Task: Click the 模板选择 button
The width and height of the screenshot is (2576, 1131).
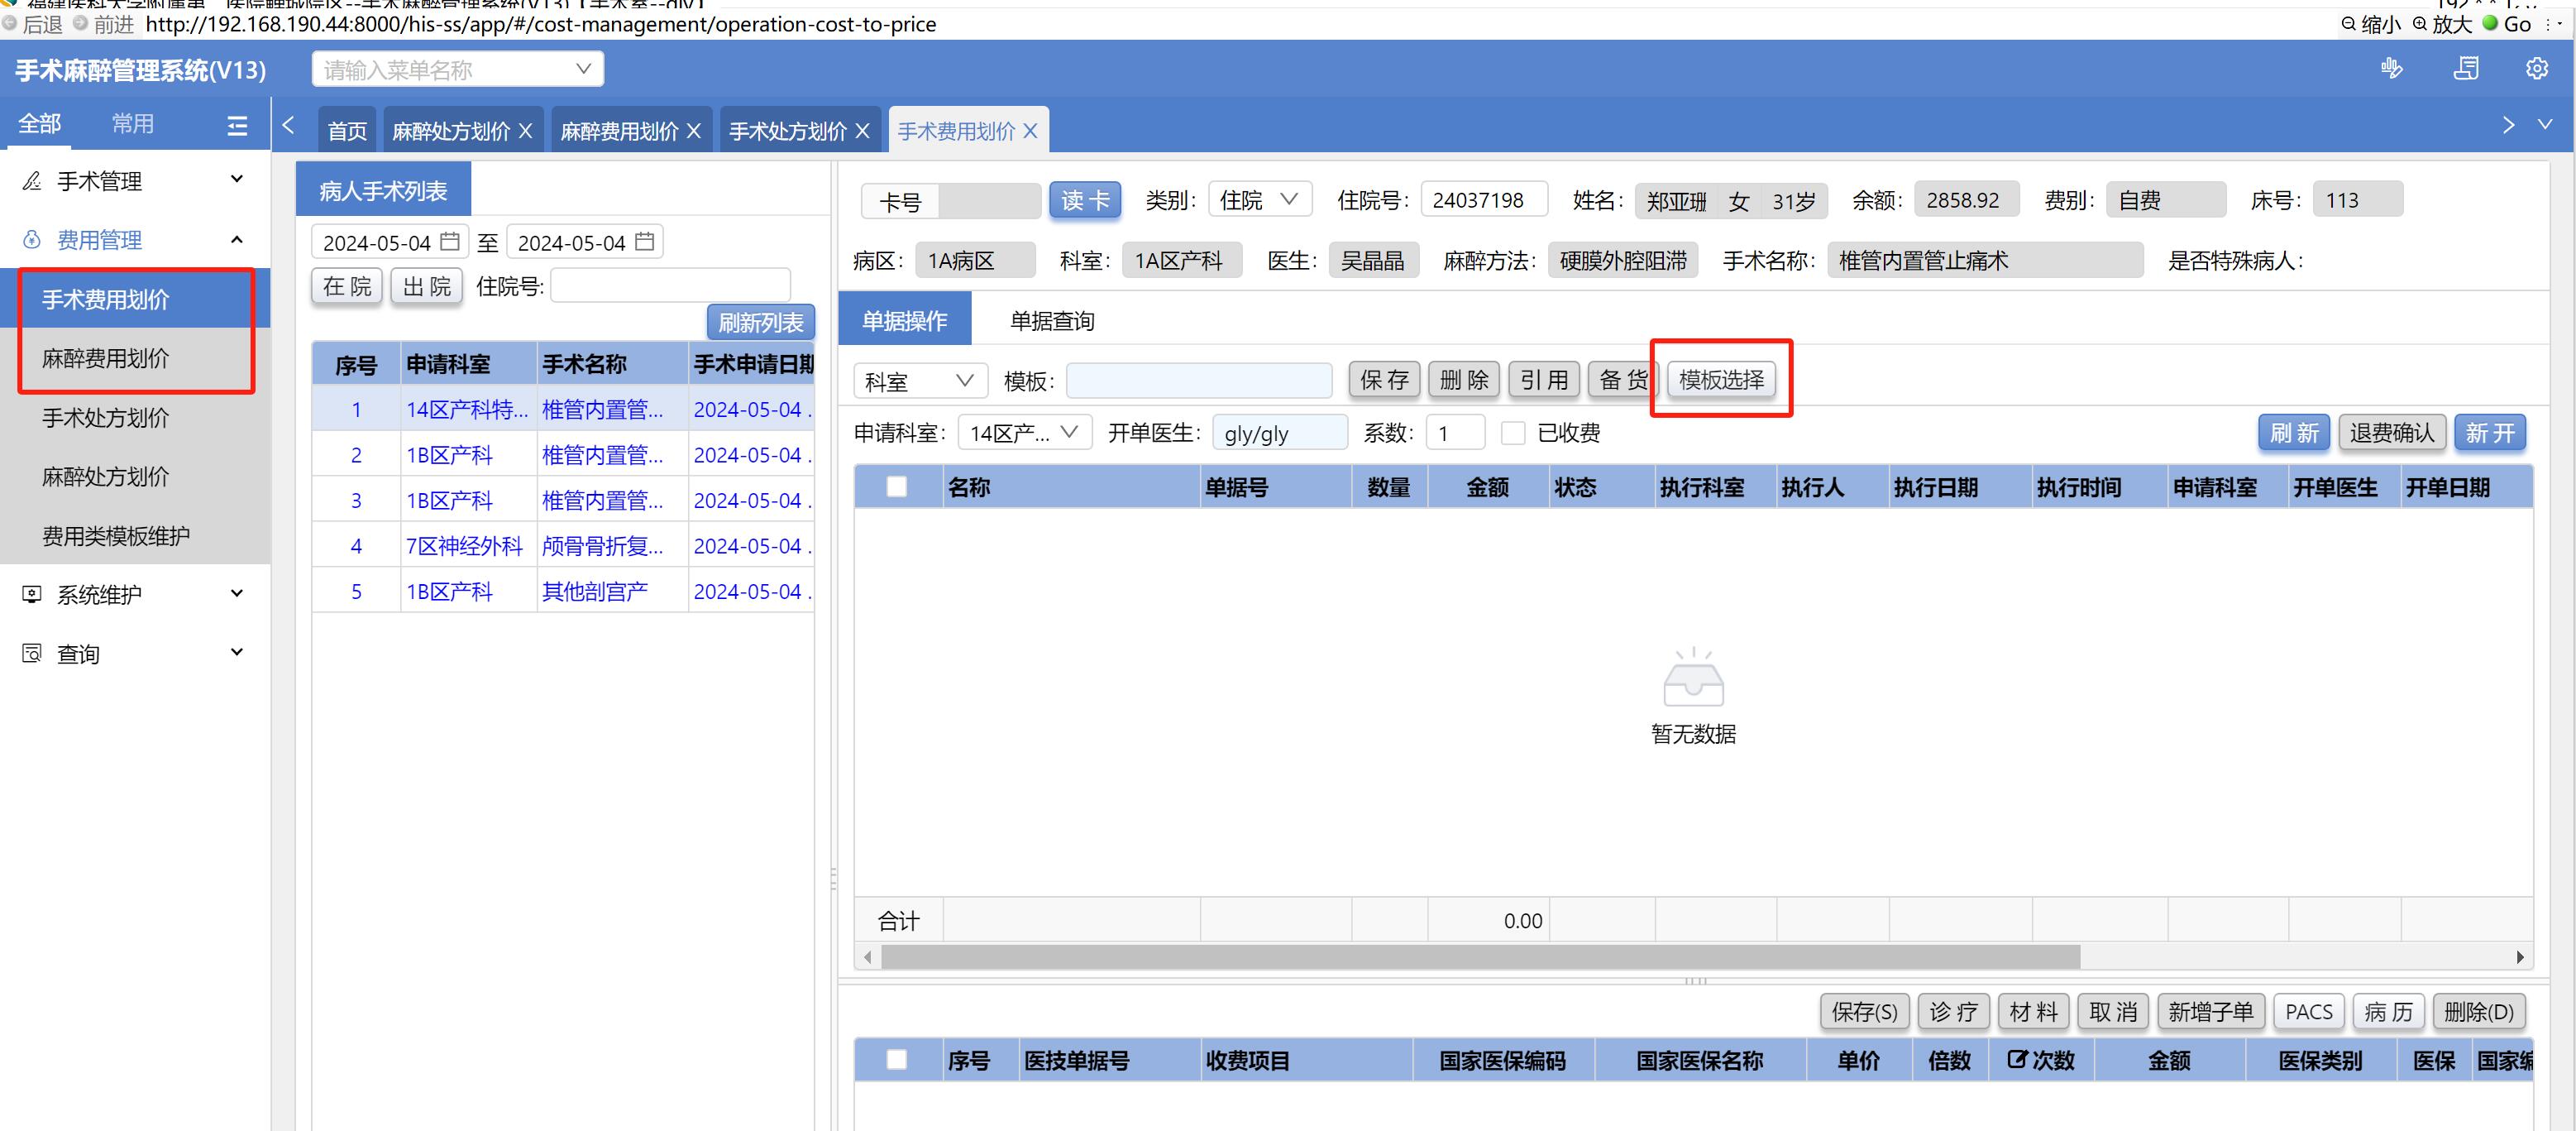Action: point(1720,381)
